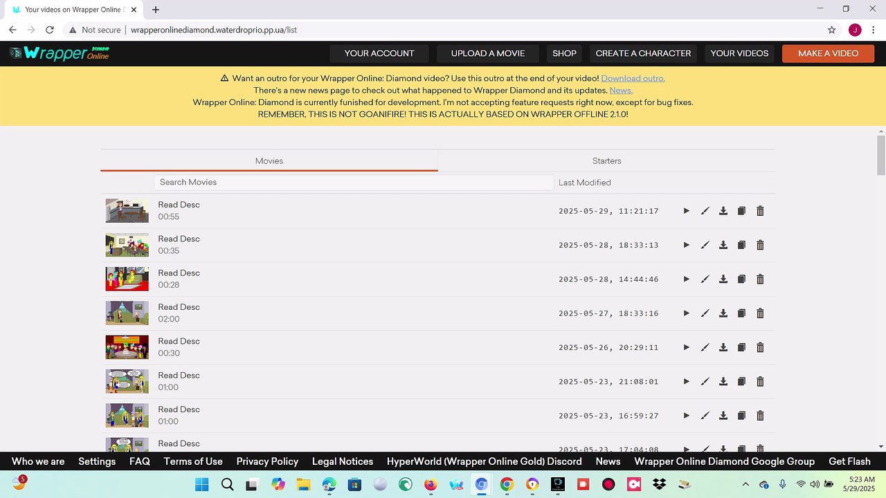The width and height of the screenshot is (886, 498).
Task: Switch to the Starters tab
Action: tap(606, 160)
